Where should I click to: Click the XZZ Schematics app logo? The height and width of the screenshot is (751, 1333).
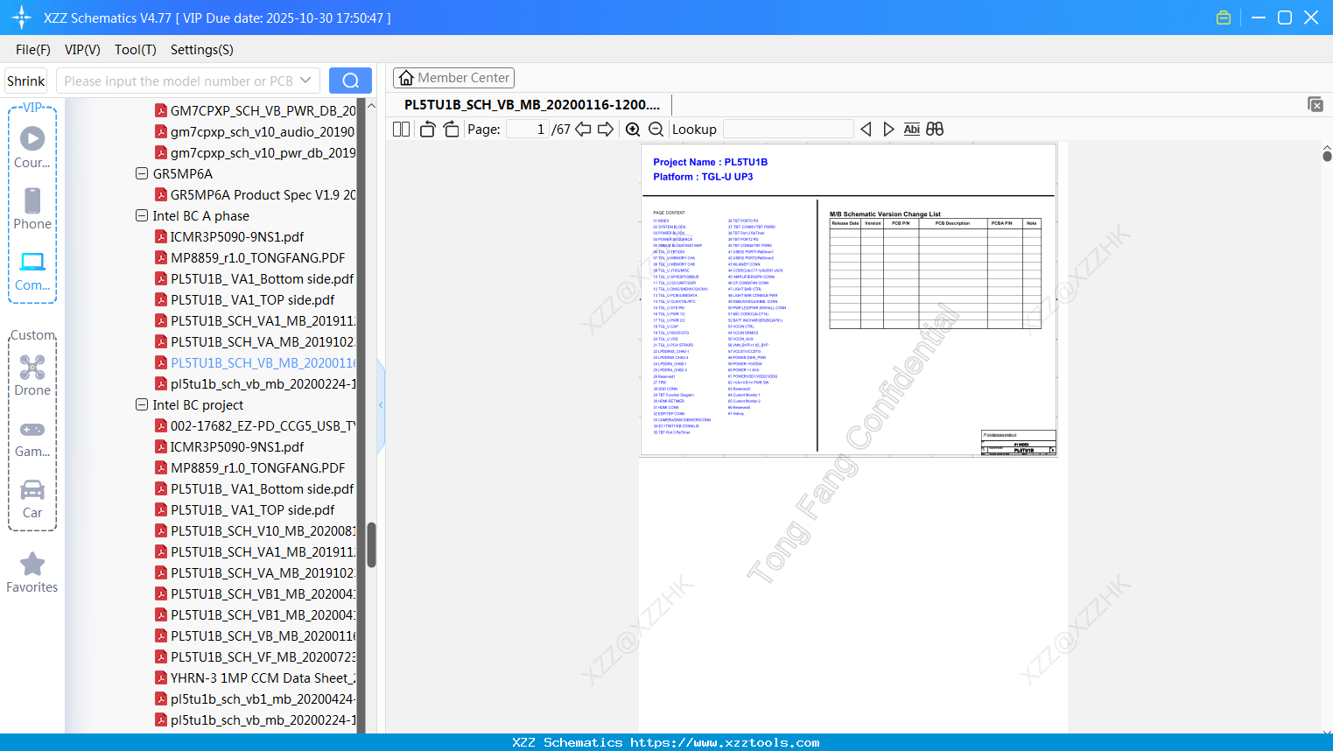(x=22, y=18)
